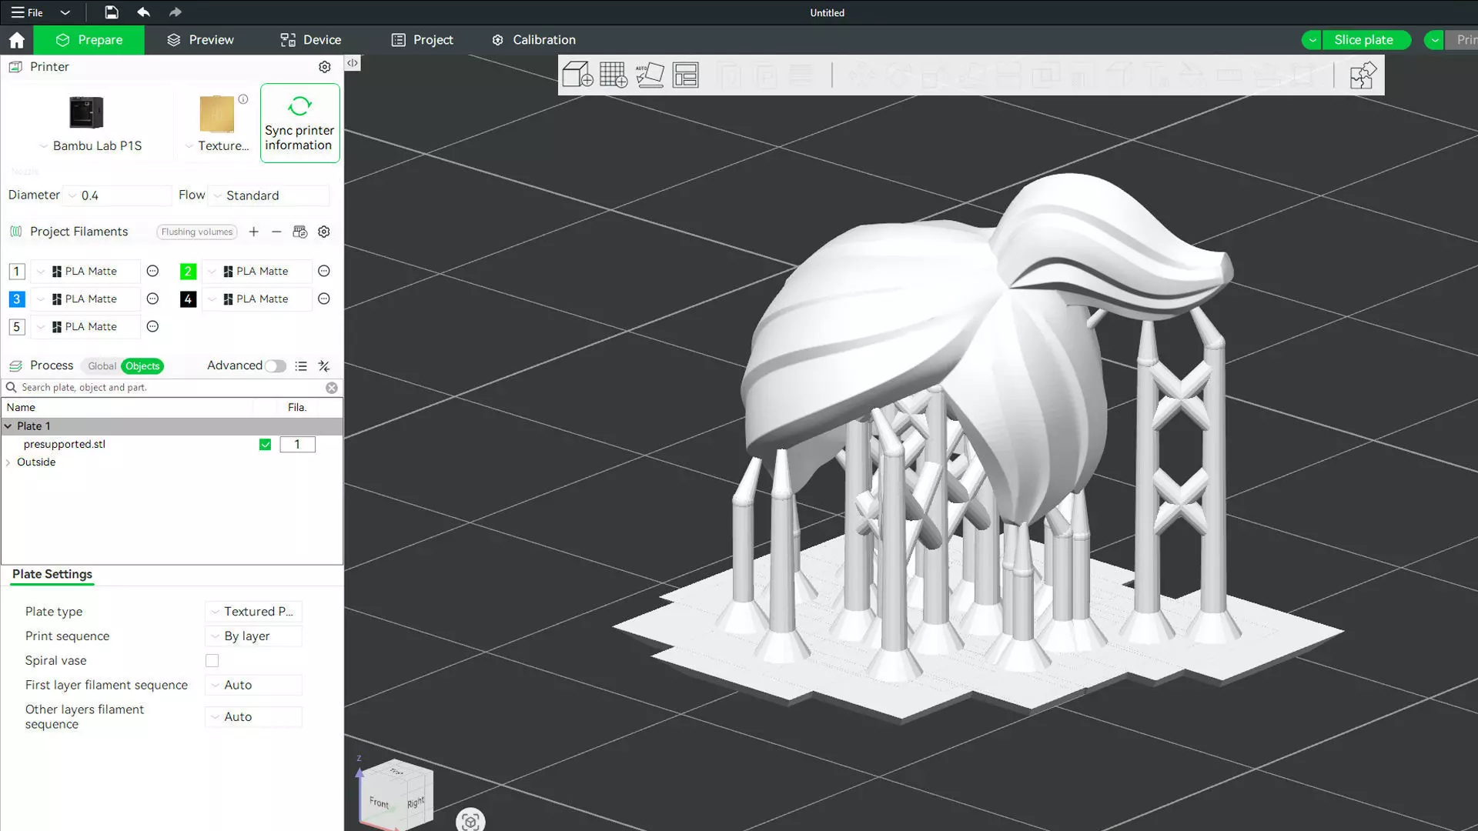
Task: Add a new project filament
Action: 253,232
